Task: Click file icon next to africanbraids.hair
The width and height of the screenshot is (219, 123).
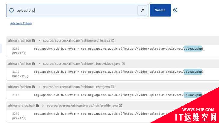Action: (x=37, y=106)
